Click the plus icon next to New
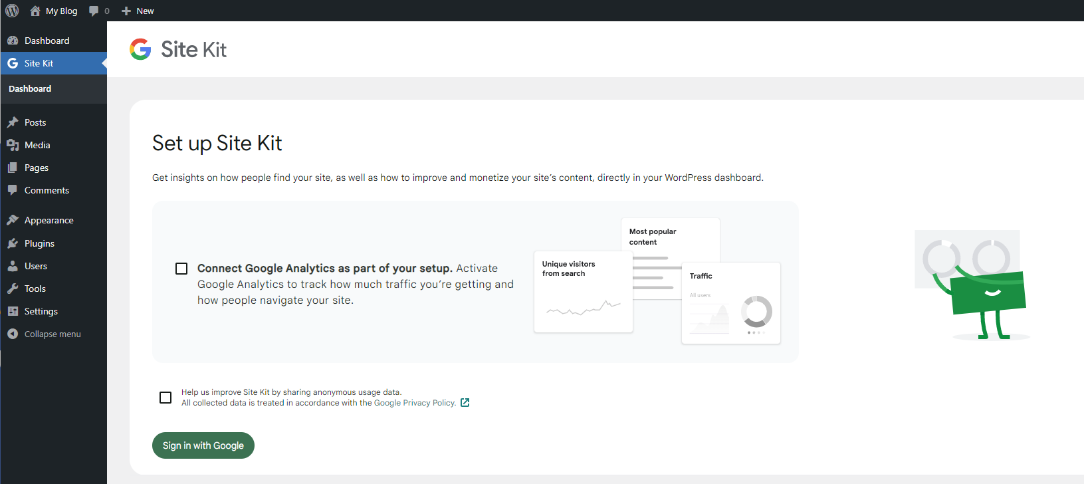 (x=126, y=11)
